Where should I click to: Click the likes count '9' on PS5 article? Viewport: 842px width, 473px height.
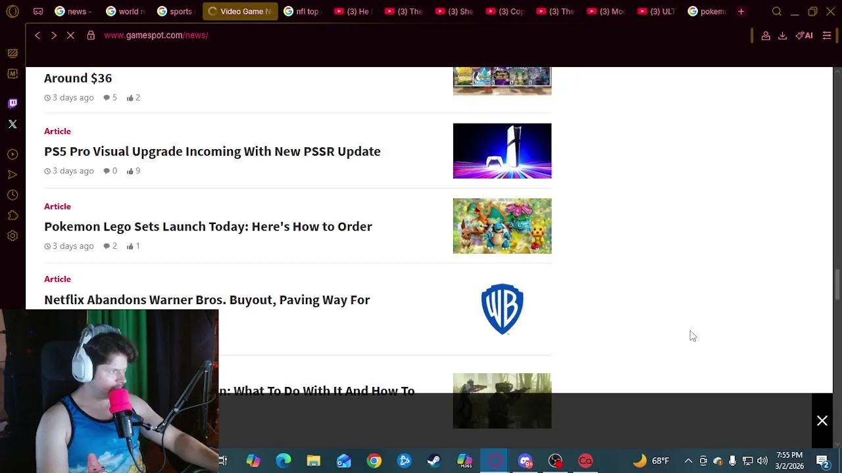click(x=134, y=171)
